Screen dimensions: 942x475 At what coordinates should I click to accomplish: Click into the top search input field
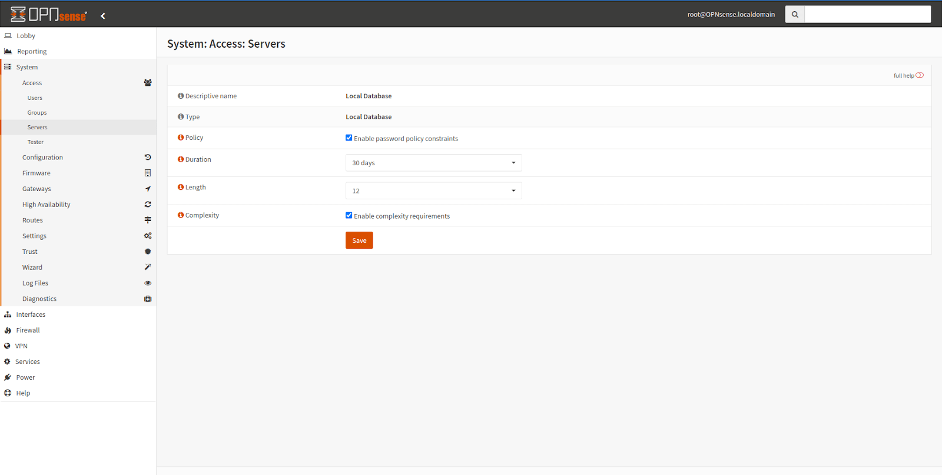[867, 15]
